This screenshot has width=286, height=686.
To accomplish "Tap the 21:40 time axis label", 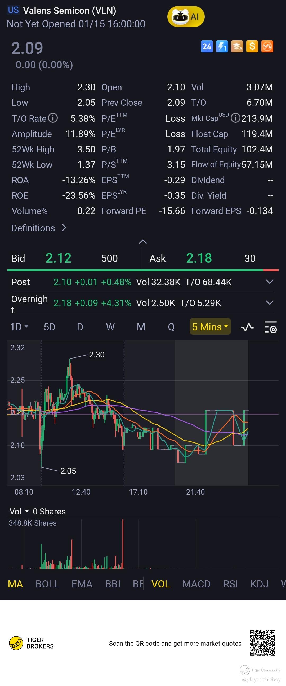I will (x=195, y=492).
